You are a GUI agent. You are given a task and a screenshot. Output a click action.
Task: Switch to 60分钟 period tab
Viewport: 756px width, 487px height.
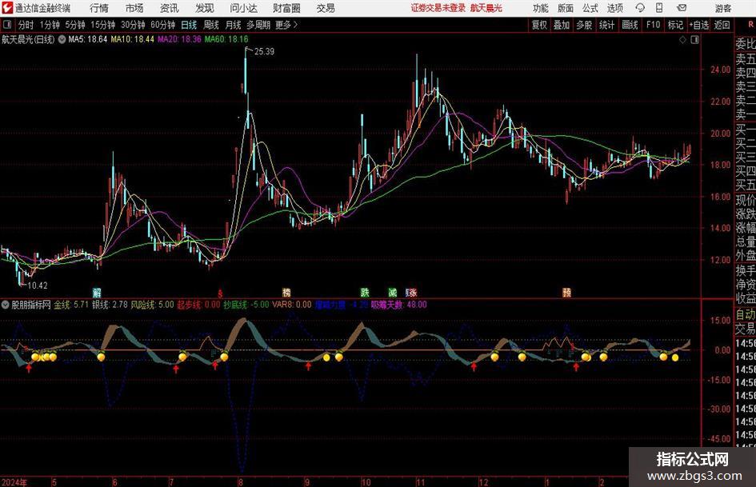coord(162,25)
